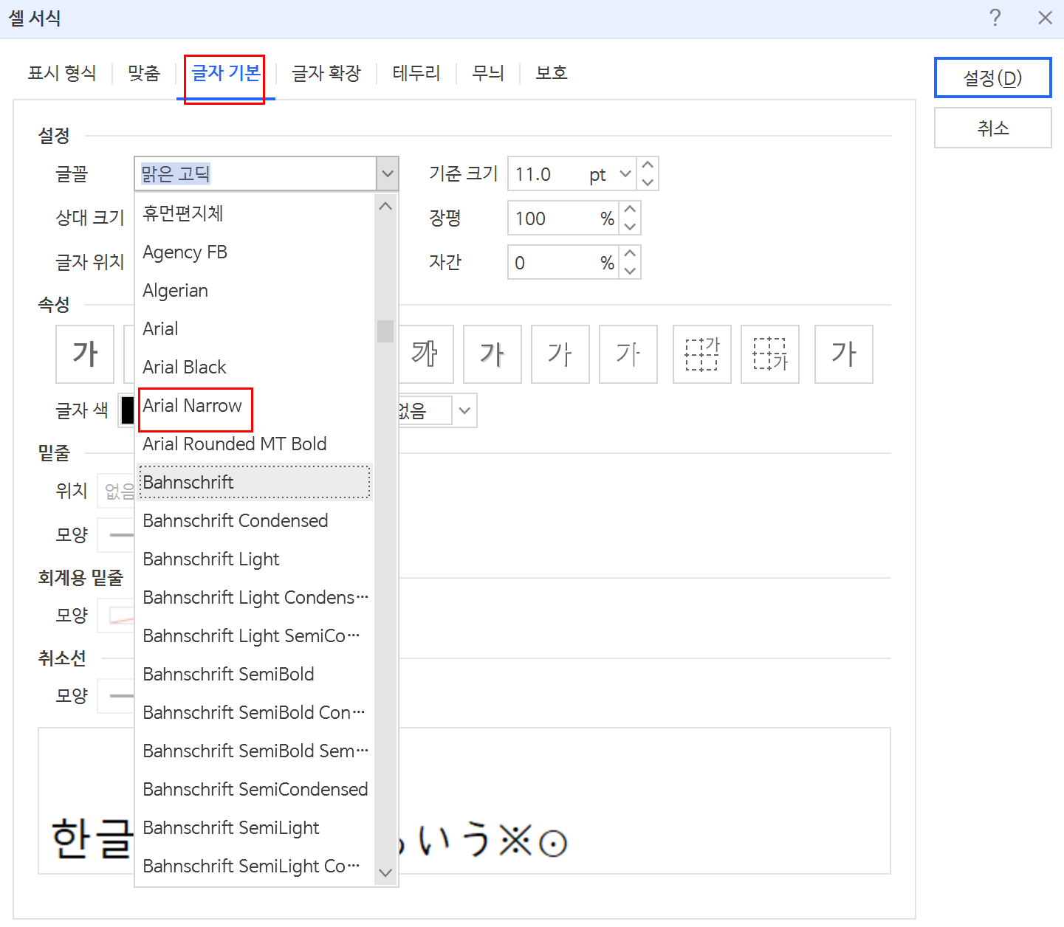Click the 설정(D) button
The image size is (1064, 927).
click(992, 77)
